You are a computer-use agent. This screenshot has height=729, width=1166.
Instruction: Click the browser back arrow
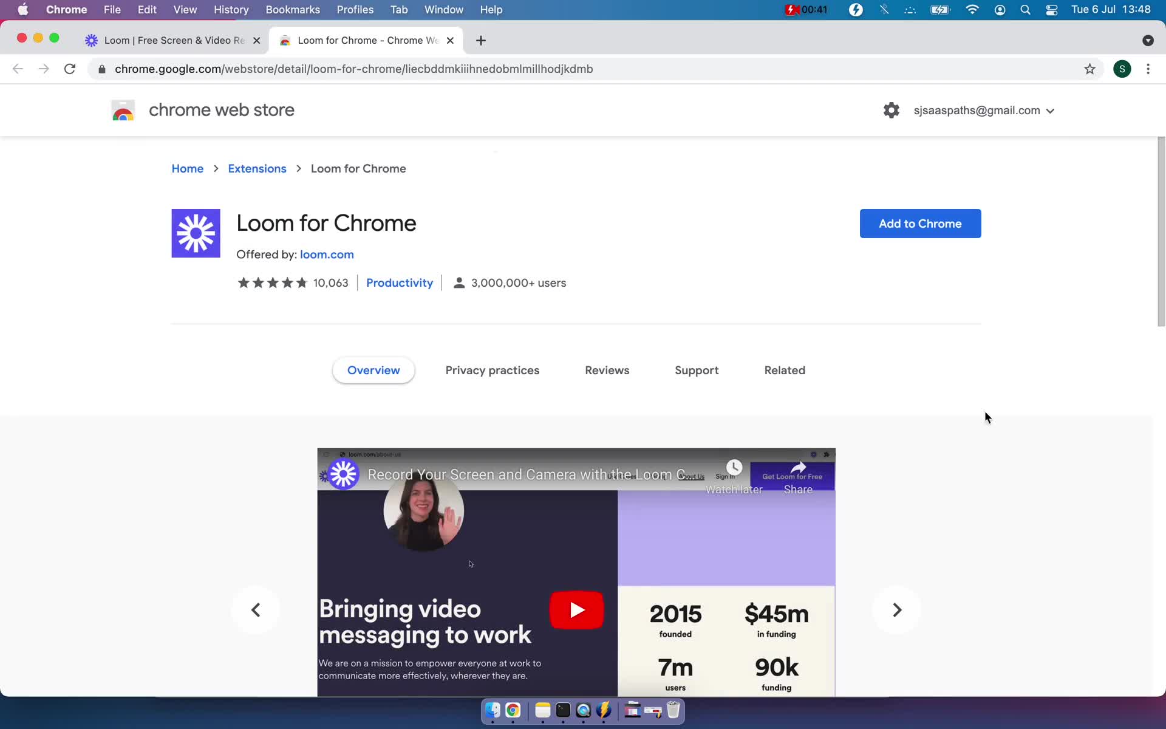(18, 69)
